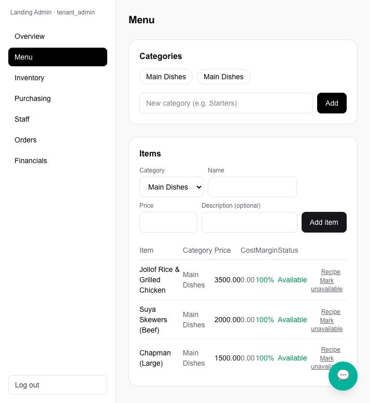370x403 pixels.
Task: Select the first Main Dishes category chip
Action: point(166,77)
